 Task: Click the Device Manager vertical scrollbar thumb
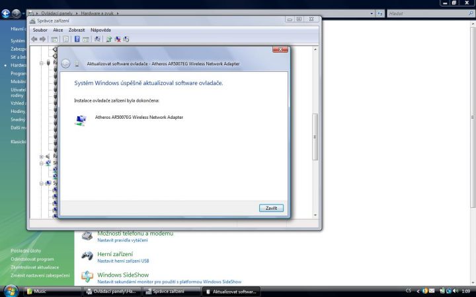point(315,137)
